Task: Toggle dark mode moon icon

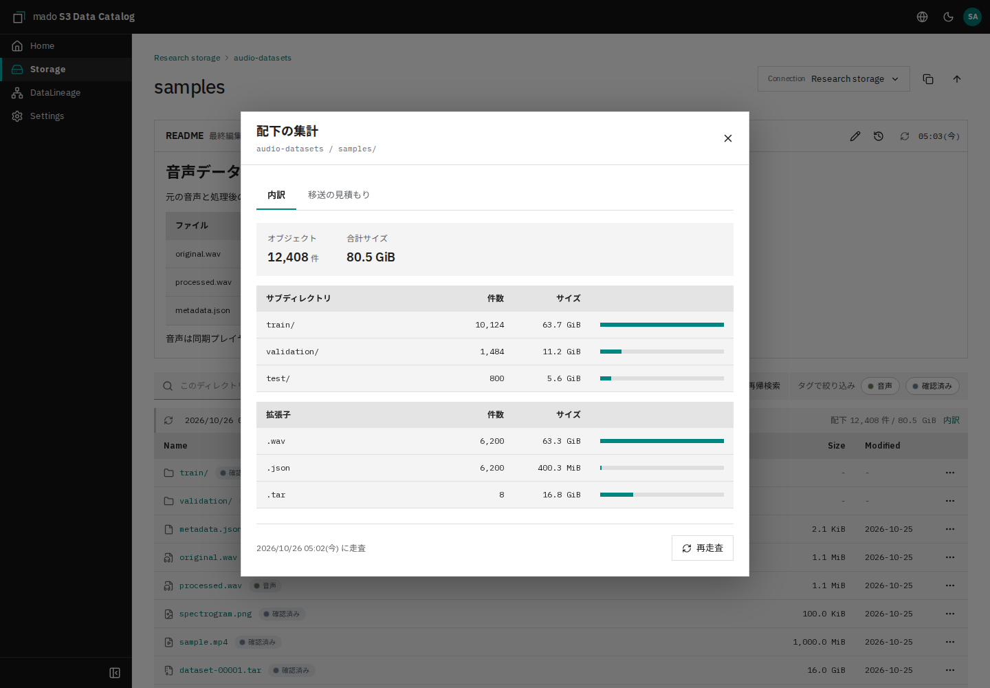Action: point(948,17)
